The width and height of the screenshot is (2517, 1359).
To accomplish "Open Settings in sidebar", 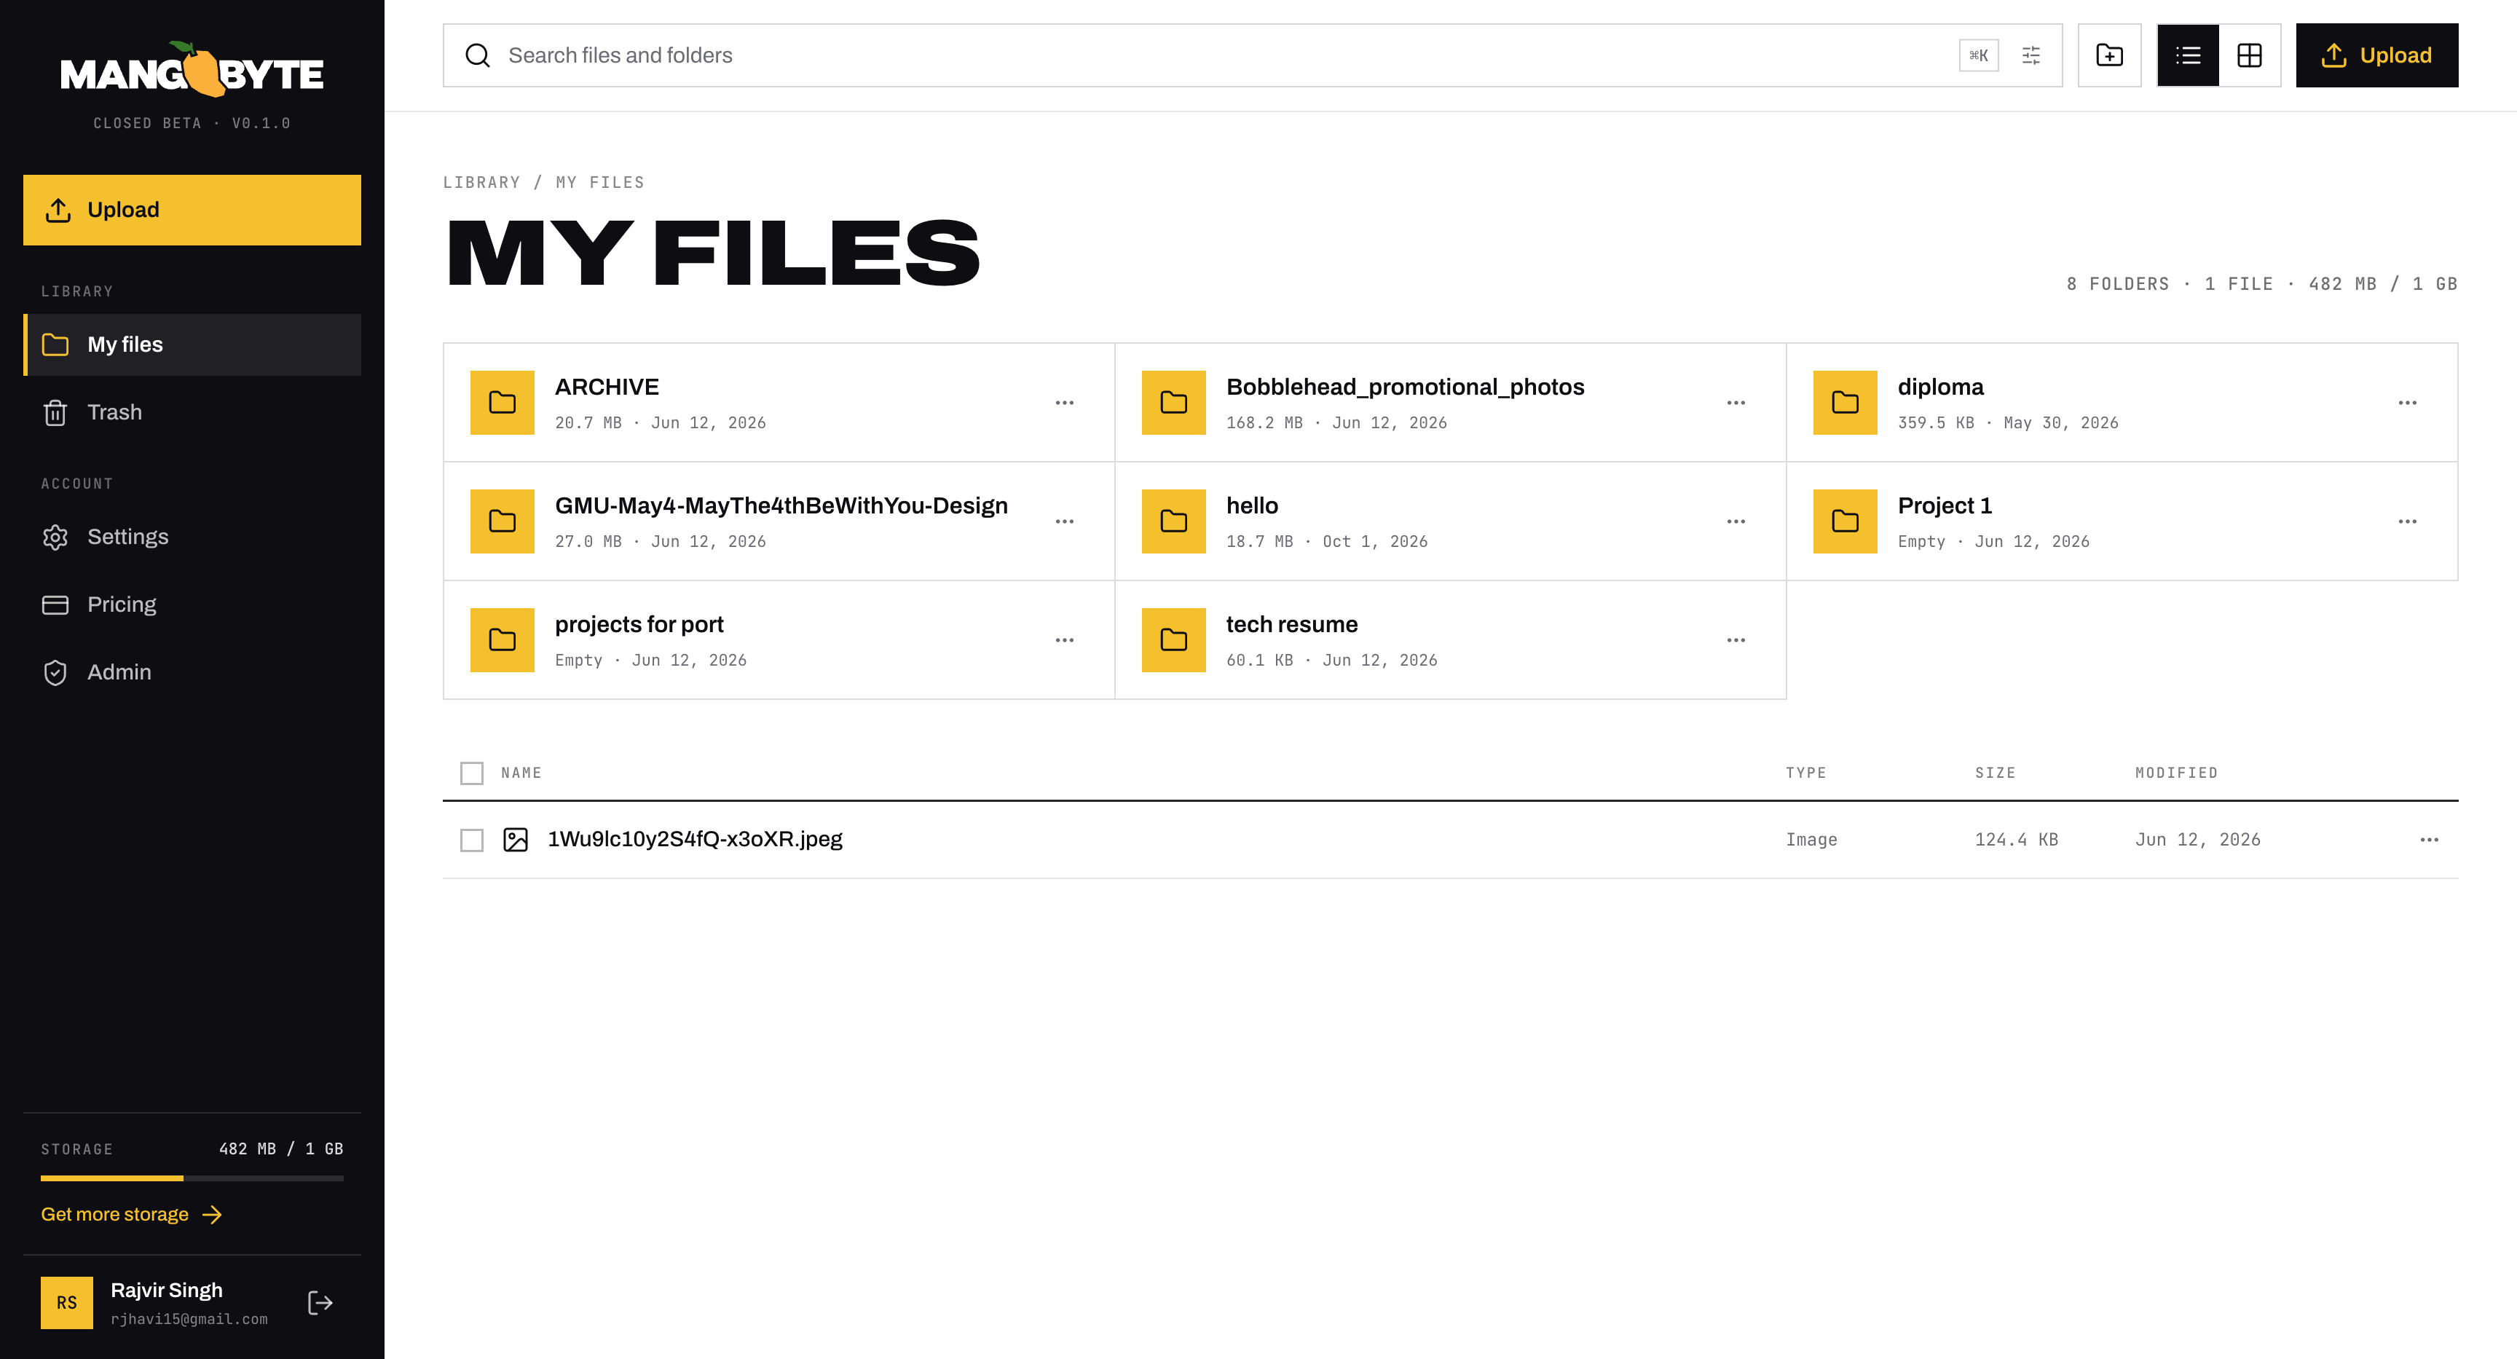I will [192, 536].
